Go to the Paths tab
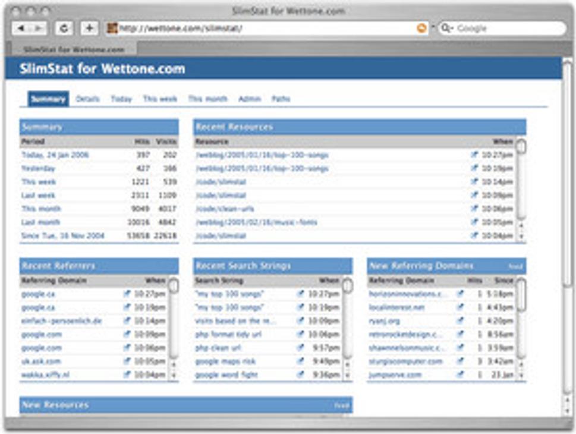 click(x=281, y=99)
